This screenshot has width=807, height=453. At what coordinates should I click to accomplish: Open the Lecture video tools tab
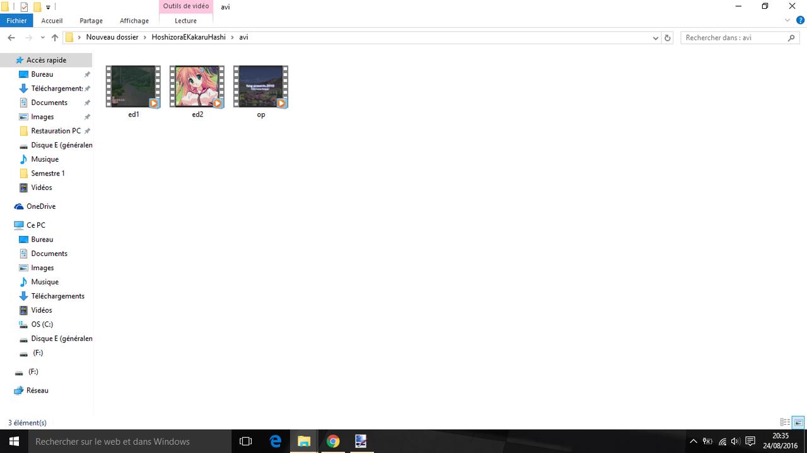click(185, 21)
